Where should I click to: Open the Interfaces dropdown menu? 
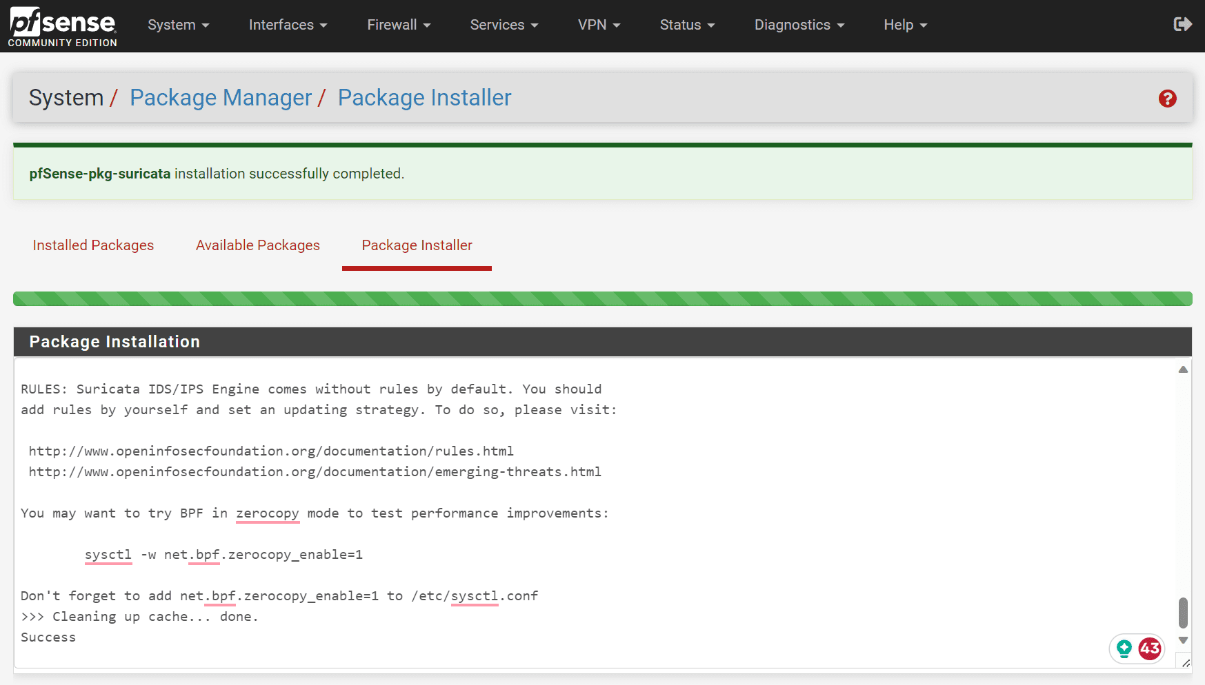coord(288,25)
